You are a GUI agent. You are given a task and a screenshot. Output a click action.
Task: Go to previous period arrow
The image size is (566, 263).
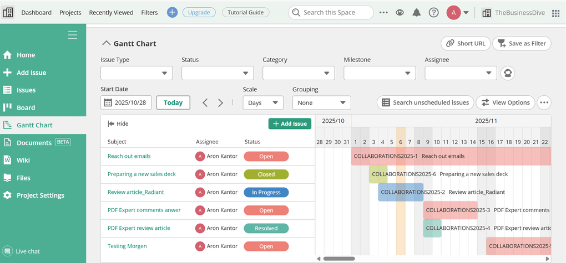coord(205,102)
